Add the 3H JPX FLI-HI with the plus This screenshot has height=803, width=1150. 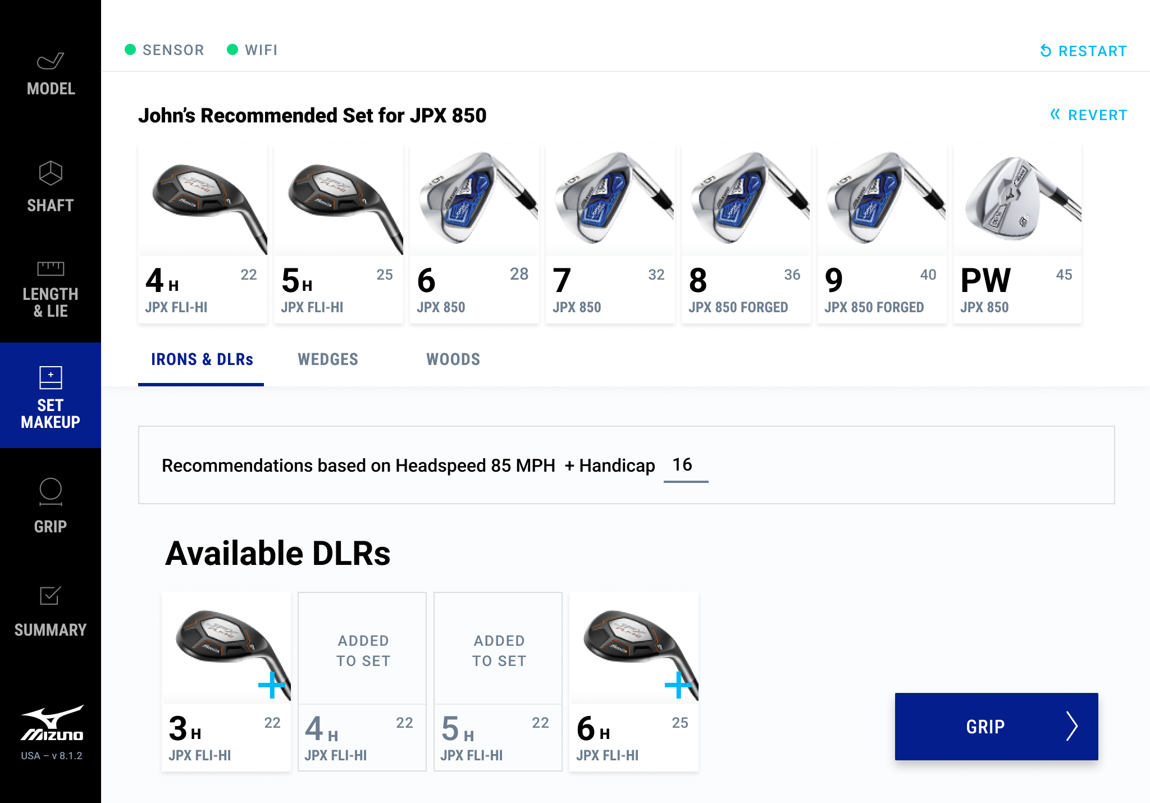pyautogui.click(x=271, y=685)
